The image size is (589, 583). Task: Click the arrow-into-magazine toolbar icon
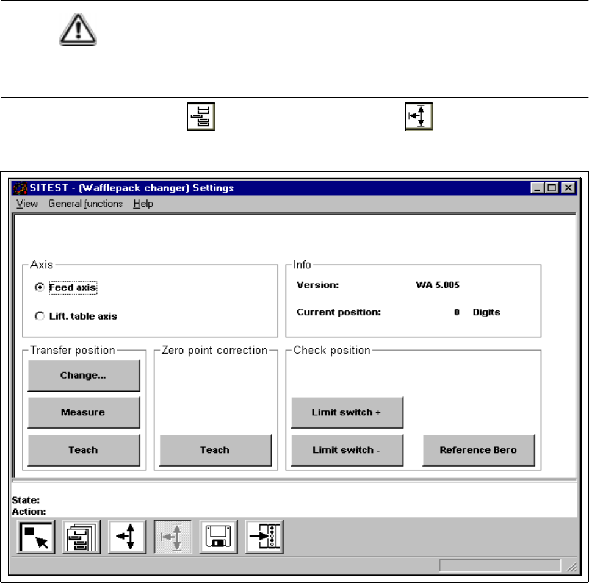[x=264, y=537]
